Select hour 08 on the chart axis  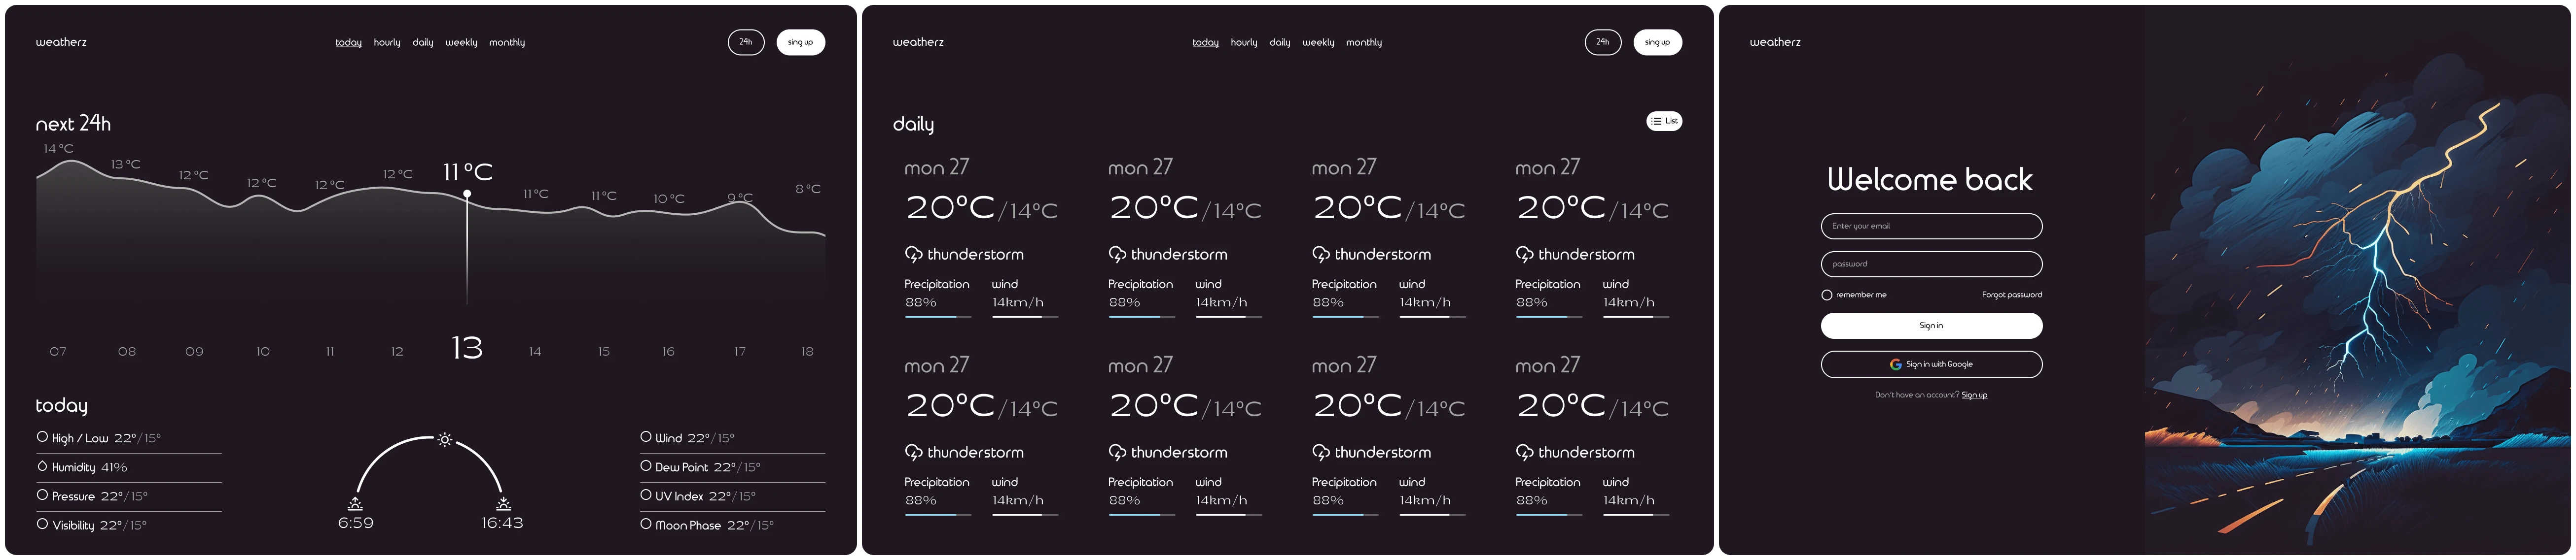[x=126, y=351]
